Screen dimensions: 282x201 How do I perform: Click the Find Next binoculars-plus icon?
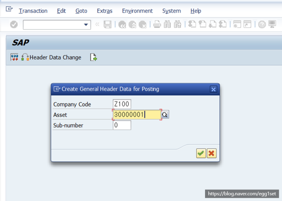click(x=178, y=24)
